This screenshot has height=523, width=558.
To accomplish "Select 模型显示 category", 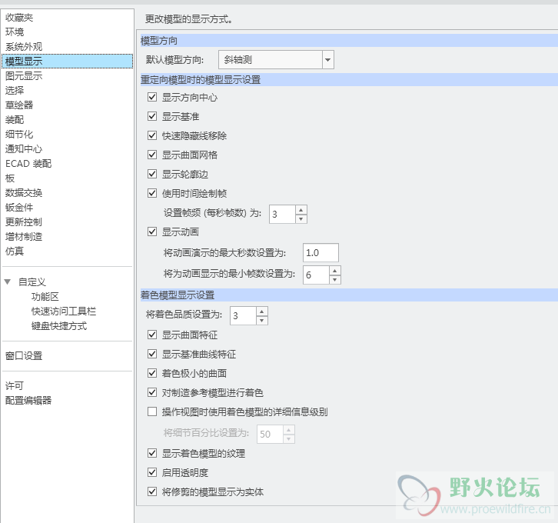I will [68, 61].
